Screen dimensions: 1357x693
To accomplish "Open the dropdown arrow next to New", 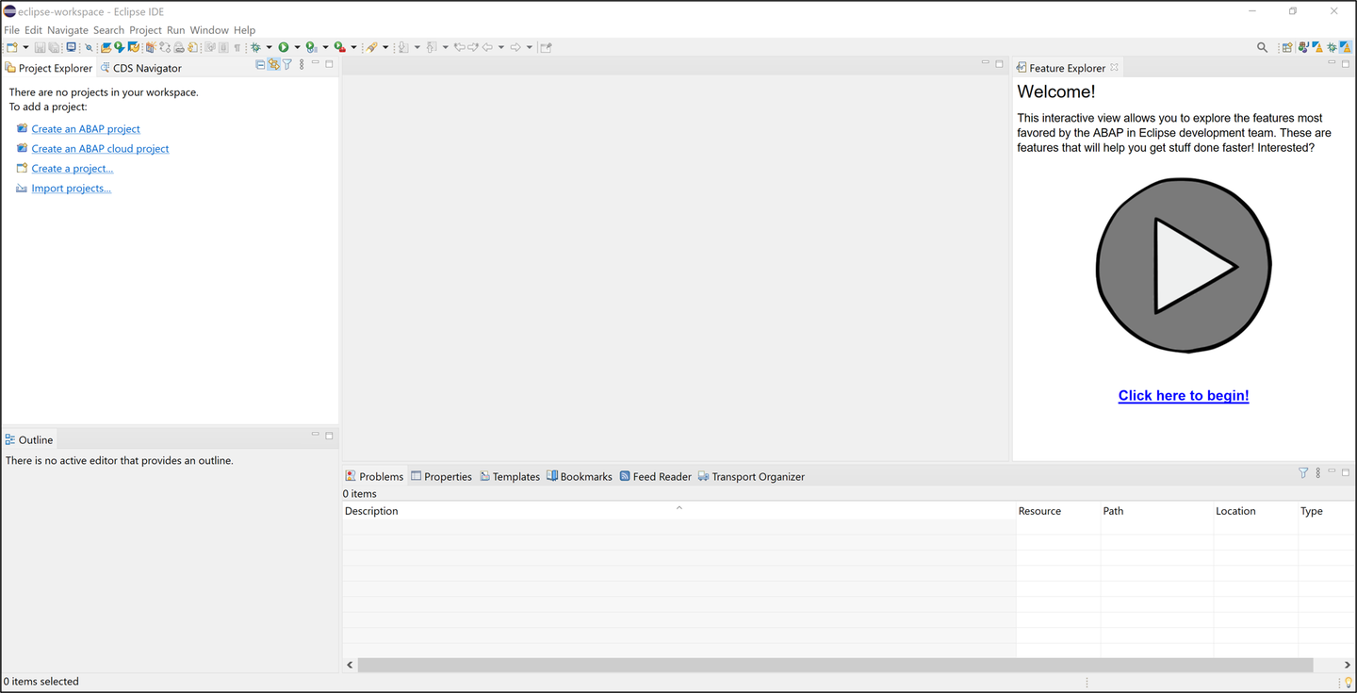I will 25,47.
